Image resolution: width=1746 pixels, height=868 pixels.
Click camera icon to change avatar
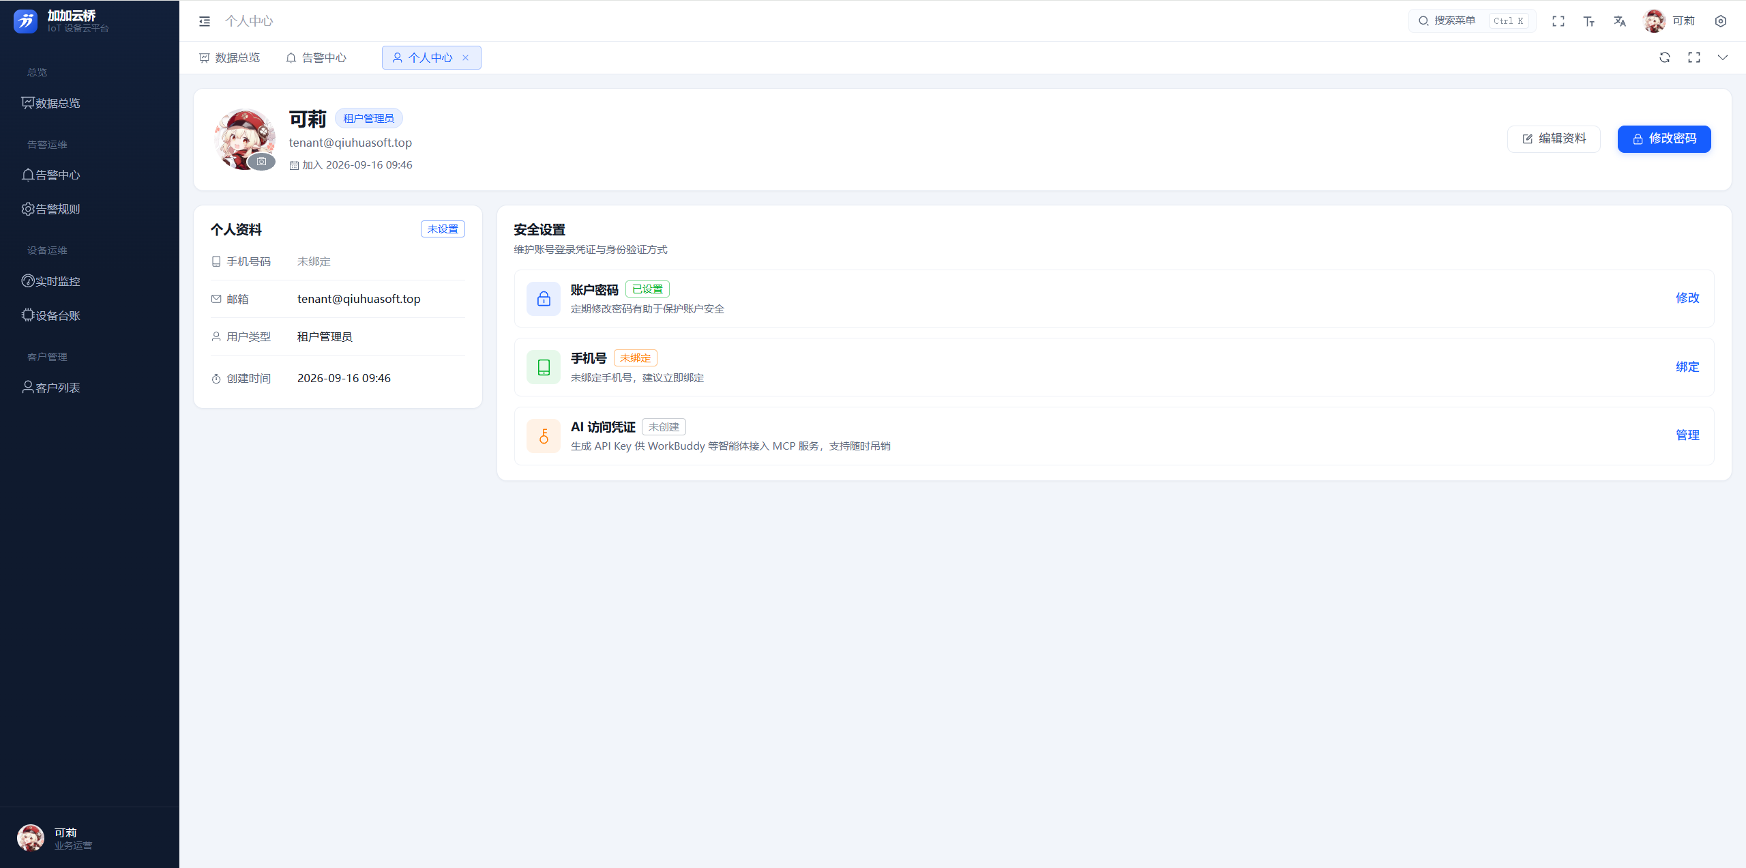[261, 162]
